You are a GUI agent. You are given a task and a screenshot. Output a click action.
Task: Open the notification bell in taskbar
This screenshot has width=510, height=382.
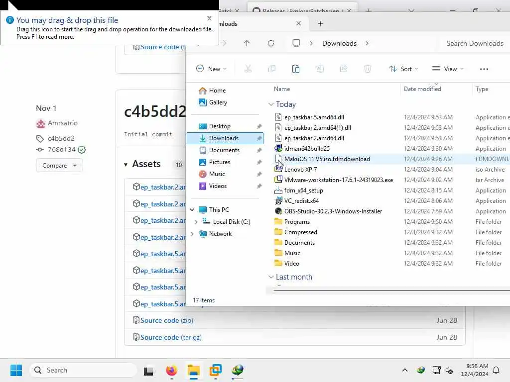pos(497,370)
